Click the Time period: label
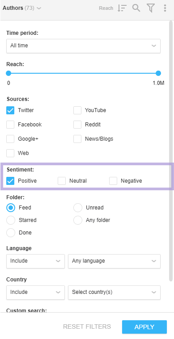Viewport: 174px width, 339px height. pyautogui.click(x=22, y=33)
